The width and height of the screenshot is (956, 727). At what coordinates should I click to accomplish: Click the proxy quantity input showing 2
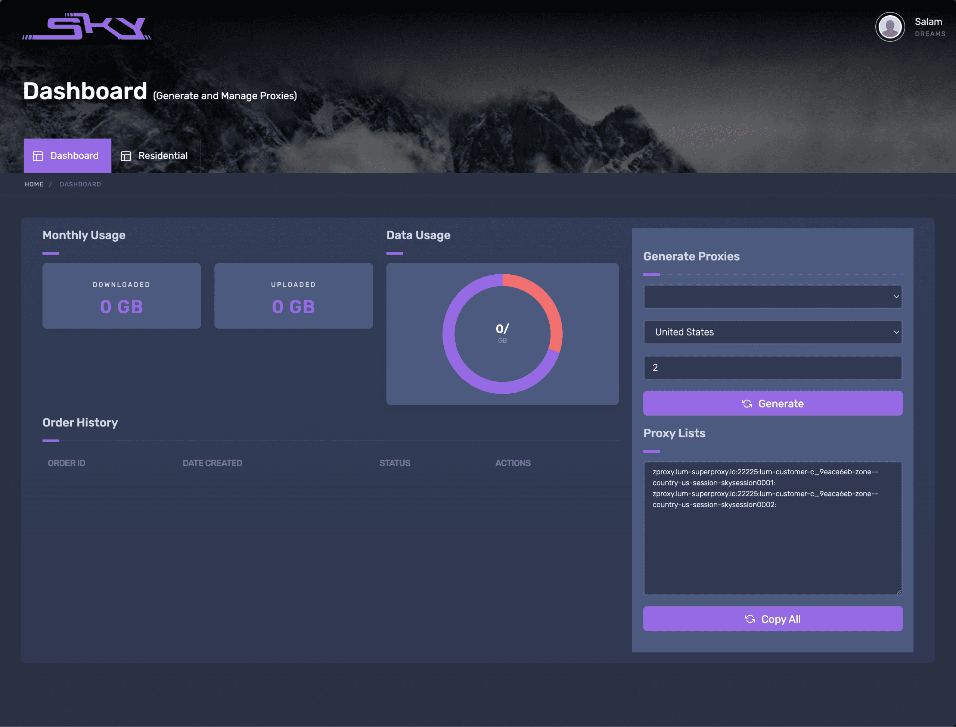point(772,367)
